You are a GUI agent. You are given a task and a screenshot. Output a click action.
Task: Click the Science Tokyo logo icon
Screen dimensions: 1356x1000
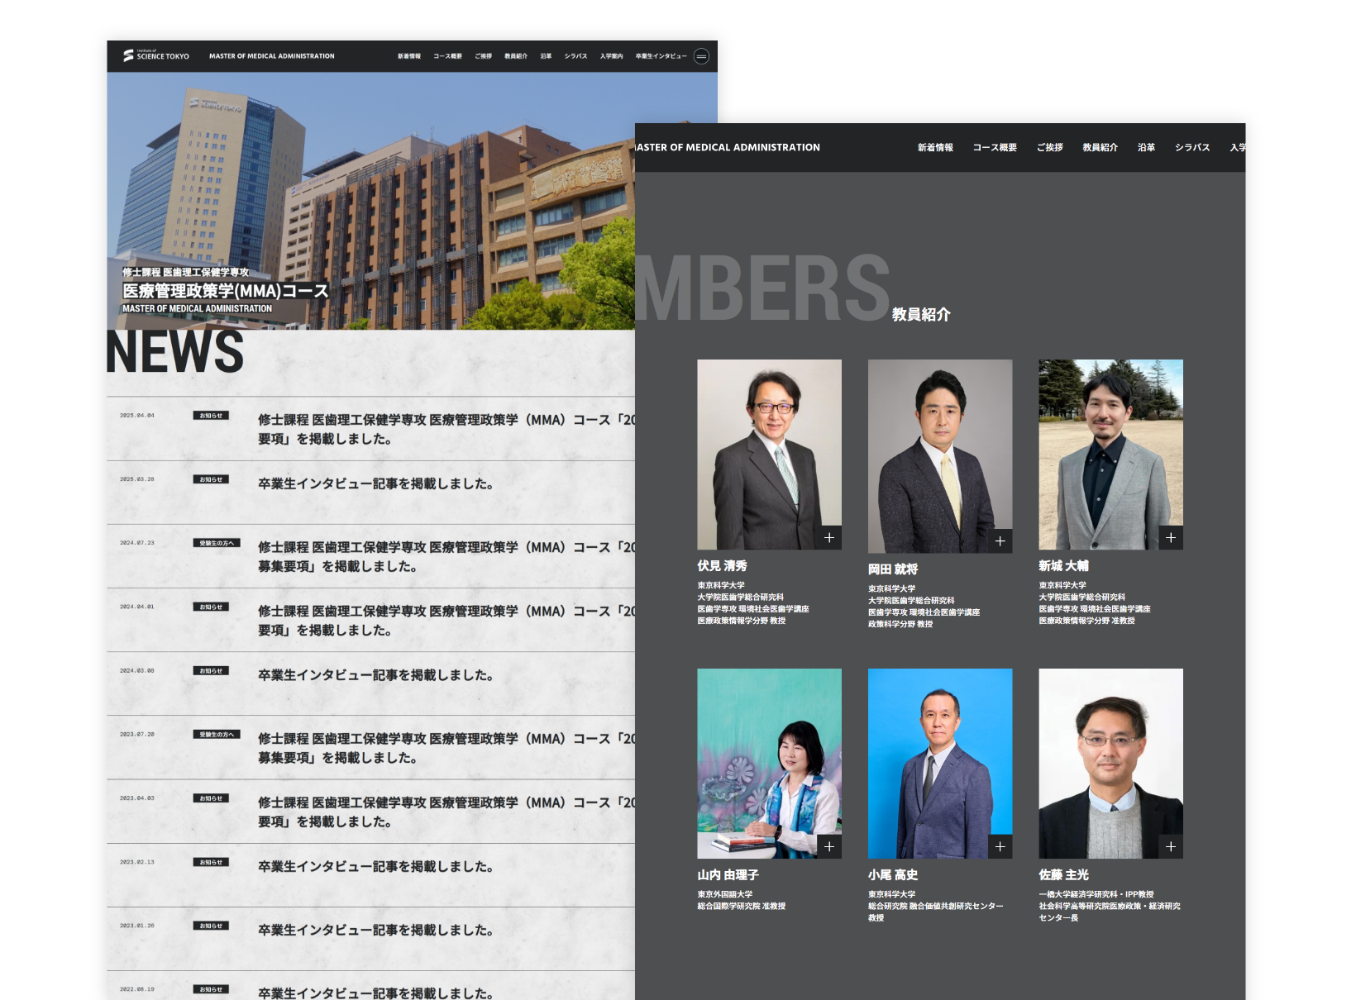[128, 55]
